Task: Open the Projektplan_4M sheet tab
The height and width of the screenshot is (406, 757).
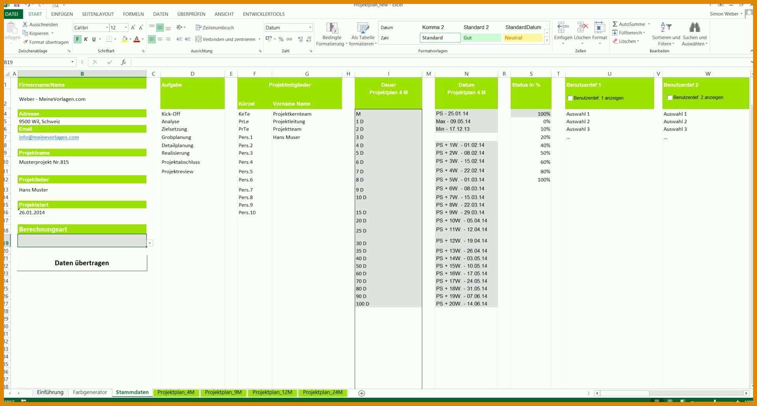Action: pyautogui.click(x=176, y=393)
